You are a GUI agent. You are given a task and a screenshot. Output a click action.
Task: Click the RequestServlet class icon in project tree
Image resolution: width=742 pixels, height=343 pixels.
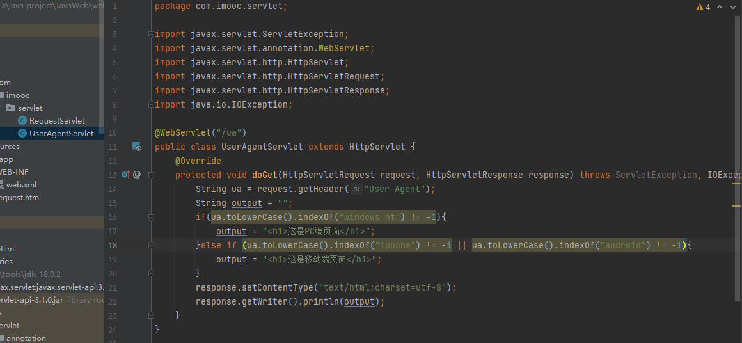22,121
